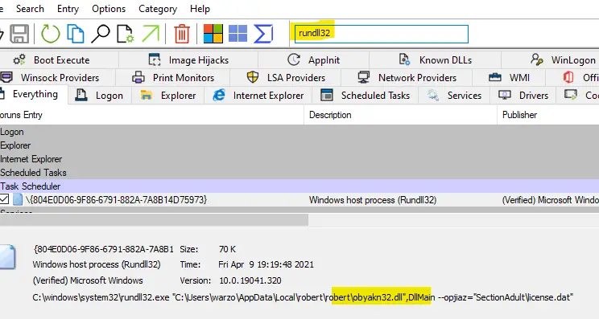Click the Scheduled Tasks calendar icon

327,95
